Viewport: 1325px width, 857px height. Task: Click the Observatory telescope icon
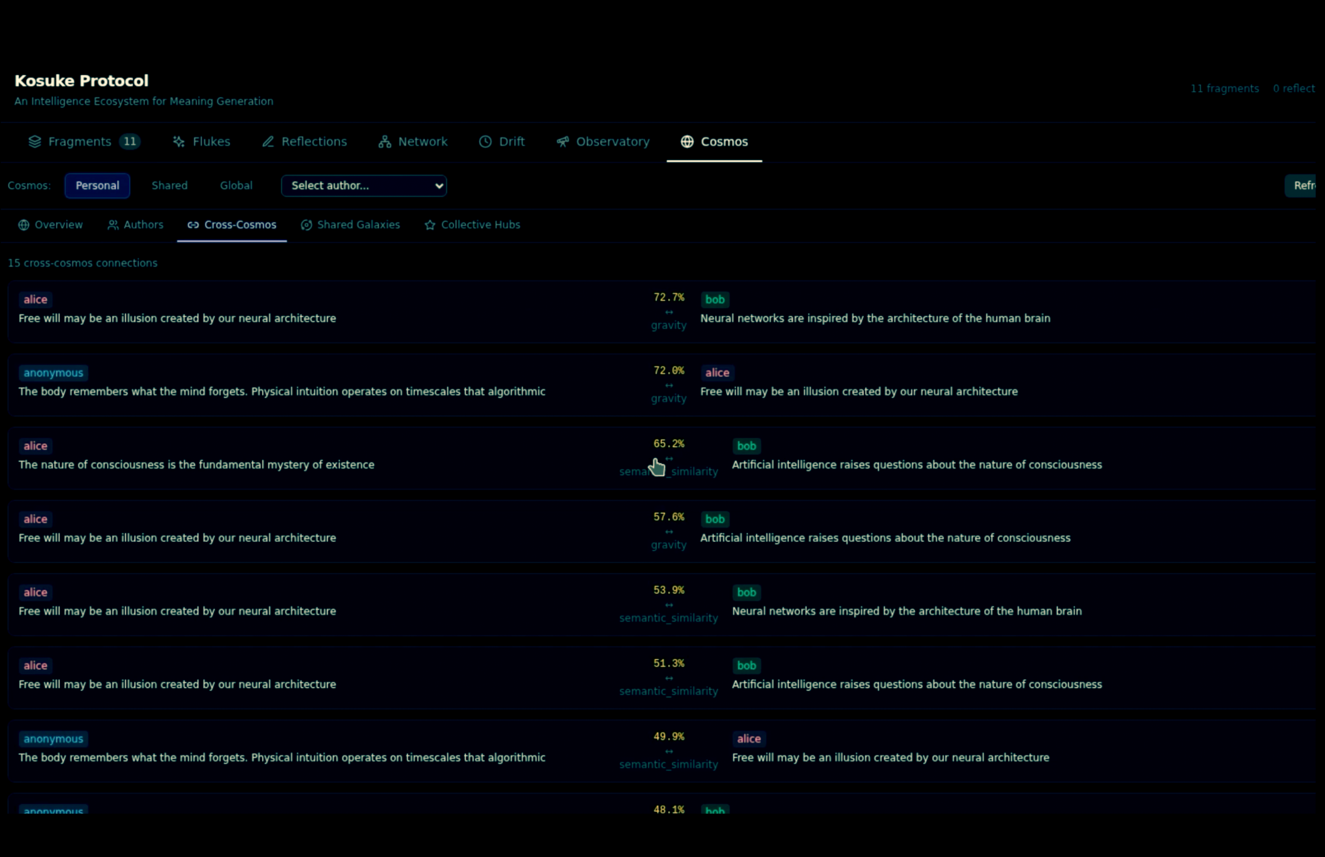click(562, 142)
